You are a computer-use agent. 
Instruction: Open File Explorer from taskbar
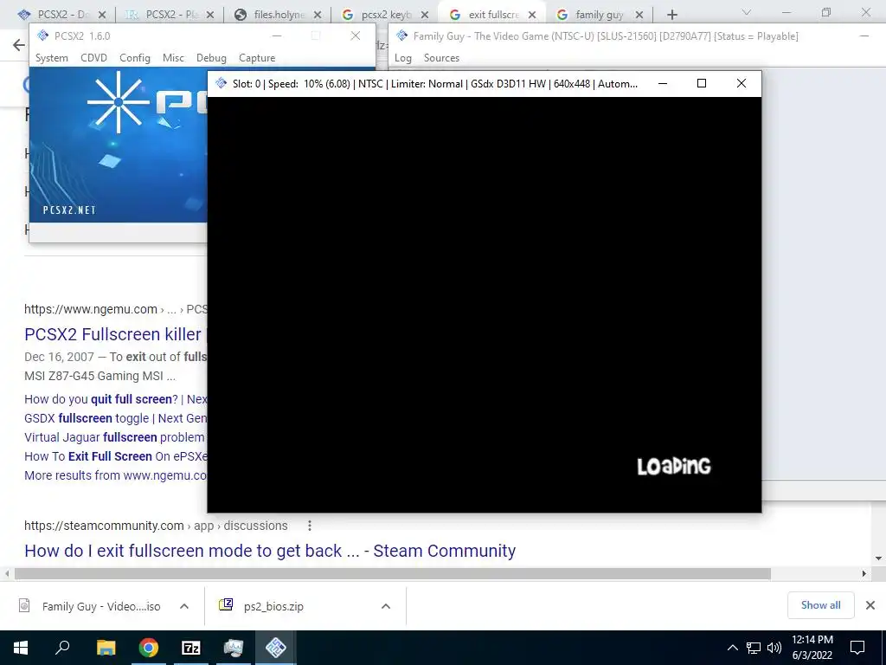coord(106,648)
